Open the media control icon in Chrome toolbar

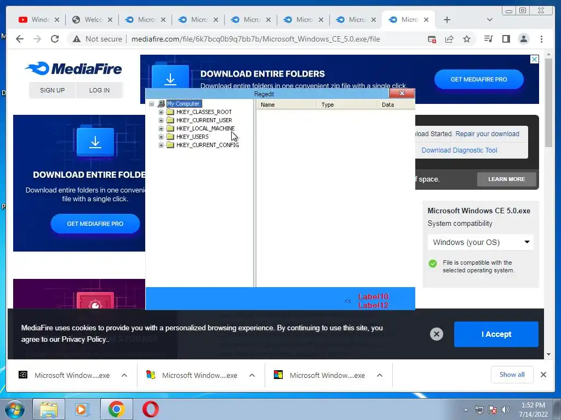coord(488,39)
